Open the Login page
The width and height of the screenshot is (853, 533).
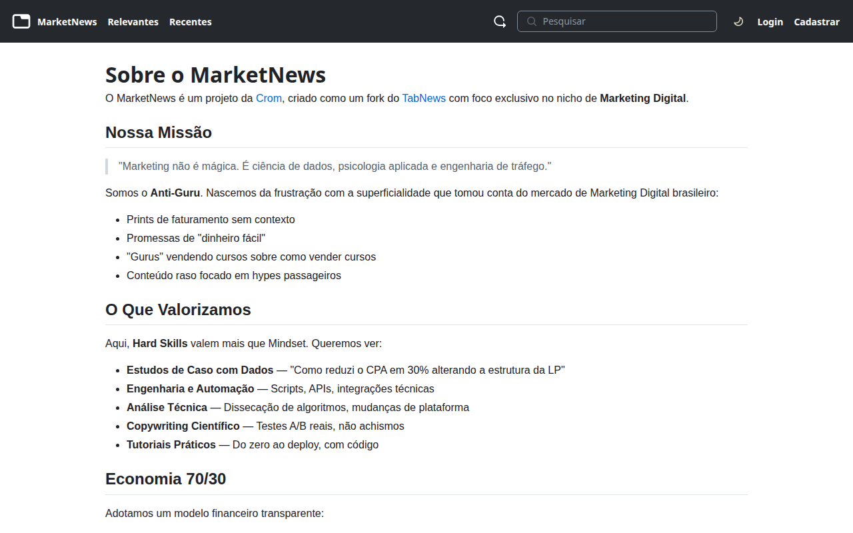pyautogui.click(x=770, y=22)
